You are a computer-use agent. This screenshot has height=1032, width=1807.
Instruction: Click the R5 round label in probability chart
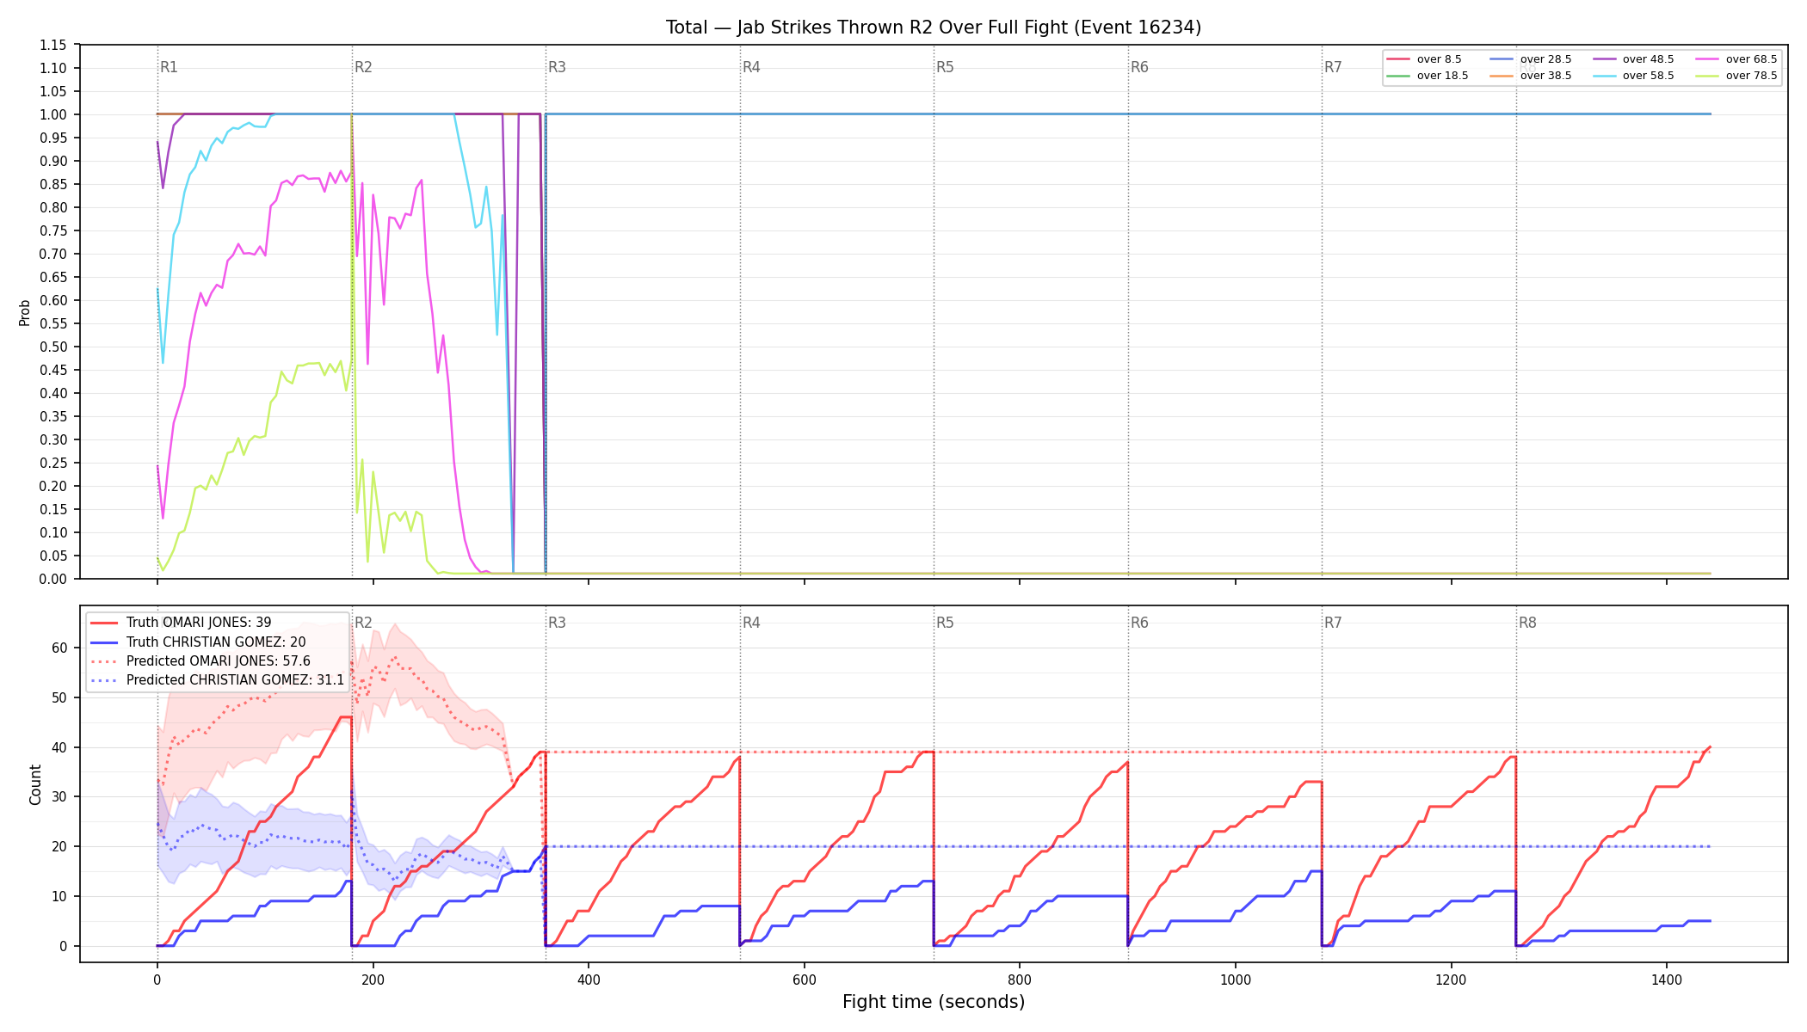[945, 67]
